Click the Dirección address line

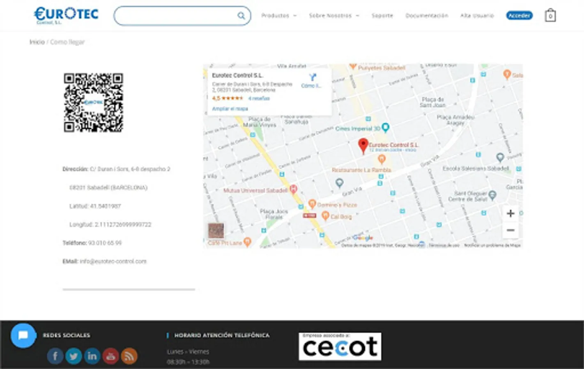pyautogui.click(x=116, y=169)
